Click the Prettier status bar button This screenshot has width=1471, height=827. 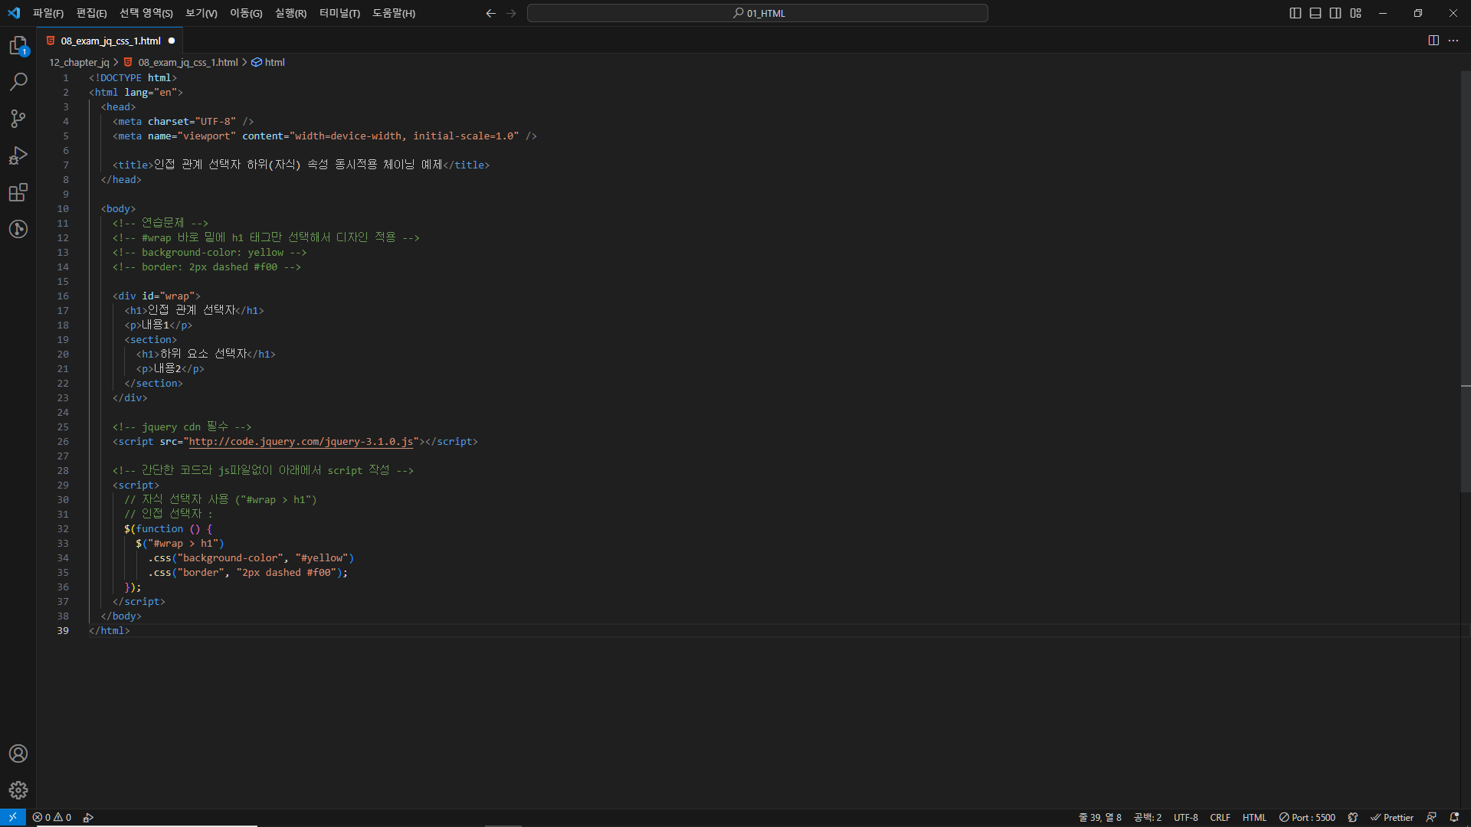pyautogui.click(x=1392, y=818)
